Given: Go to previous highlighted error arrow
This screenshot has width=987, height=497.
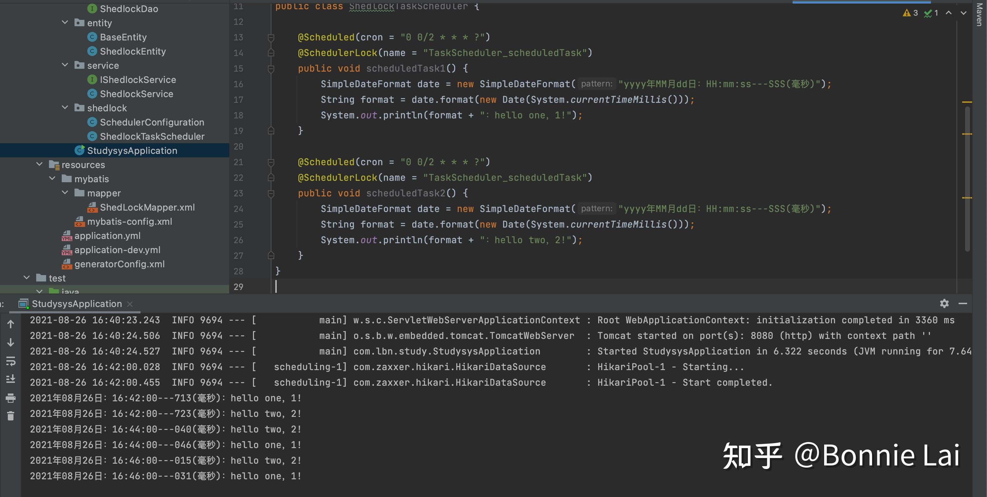Looking at the screenshot, I should click(x=949, y=13).
